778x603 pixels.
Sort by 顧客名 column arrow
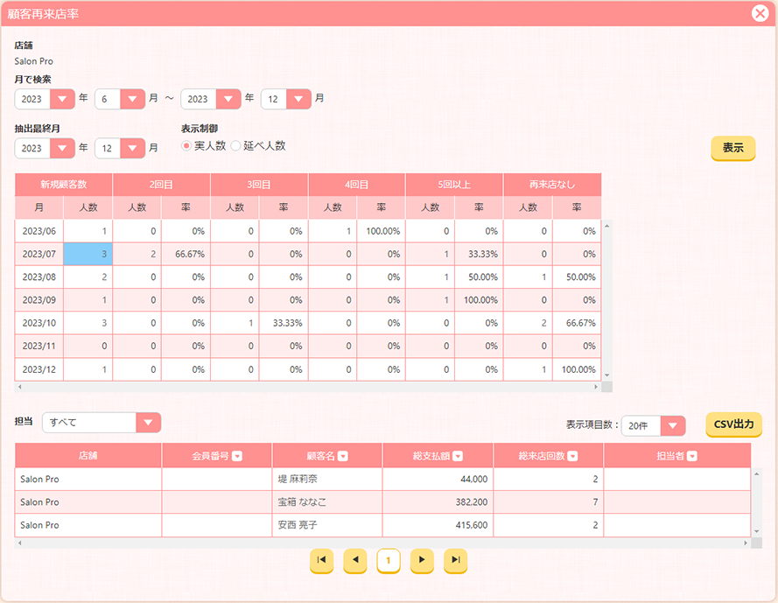coord(343,456)
